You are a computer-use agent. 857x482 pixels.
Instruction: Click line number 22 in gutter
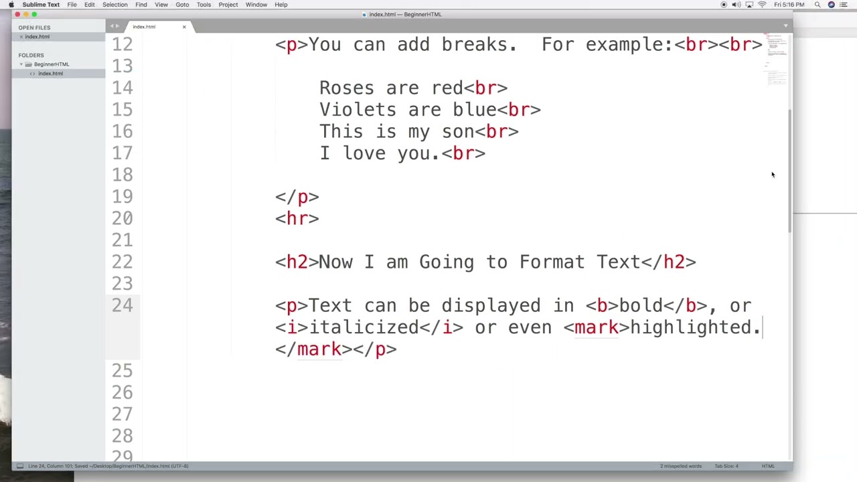(x=123, y=262)
